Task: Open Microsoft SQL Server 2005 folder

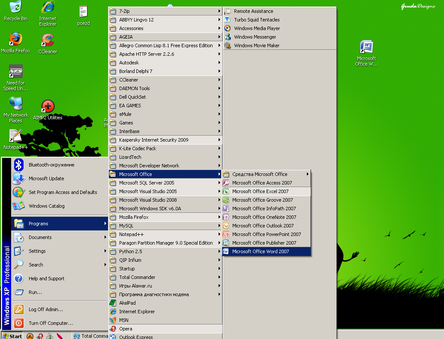Action: (x=165, y=183)
